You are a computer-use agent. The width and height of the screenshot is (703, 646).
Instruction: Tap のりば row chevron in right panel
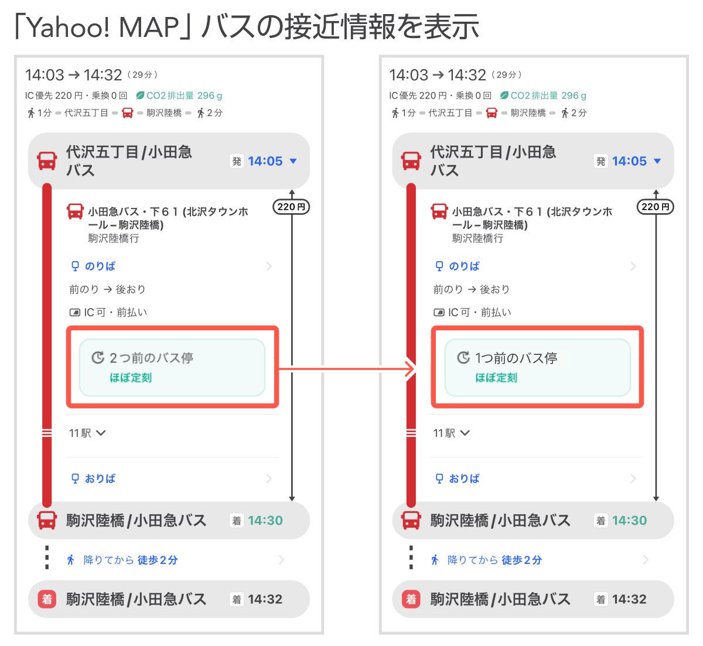[633, 266]
